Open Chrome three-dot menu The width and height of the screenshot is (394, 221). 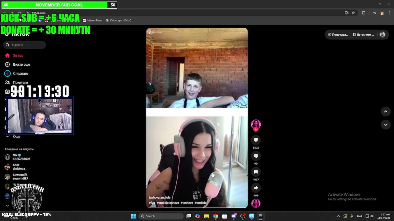point(390,13)
